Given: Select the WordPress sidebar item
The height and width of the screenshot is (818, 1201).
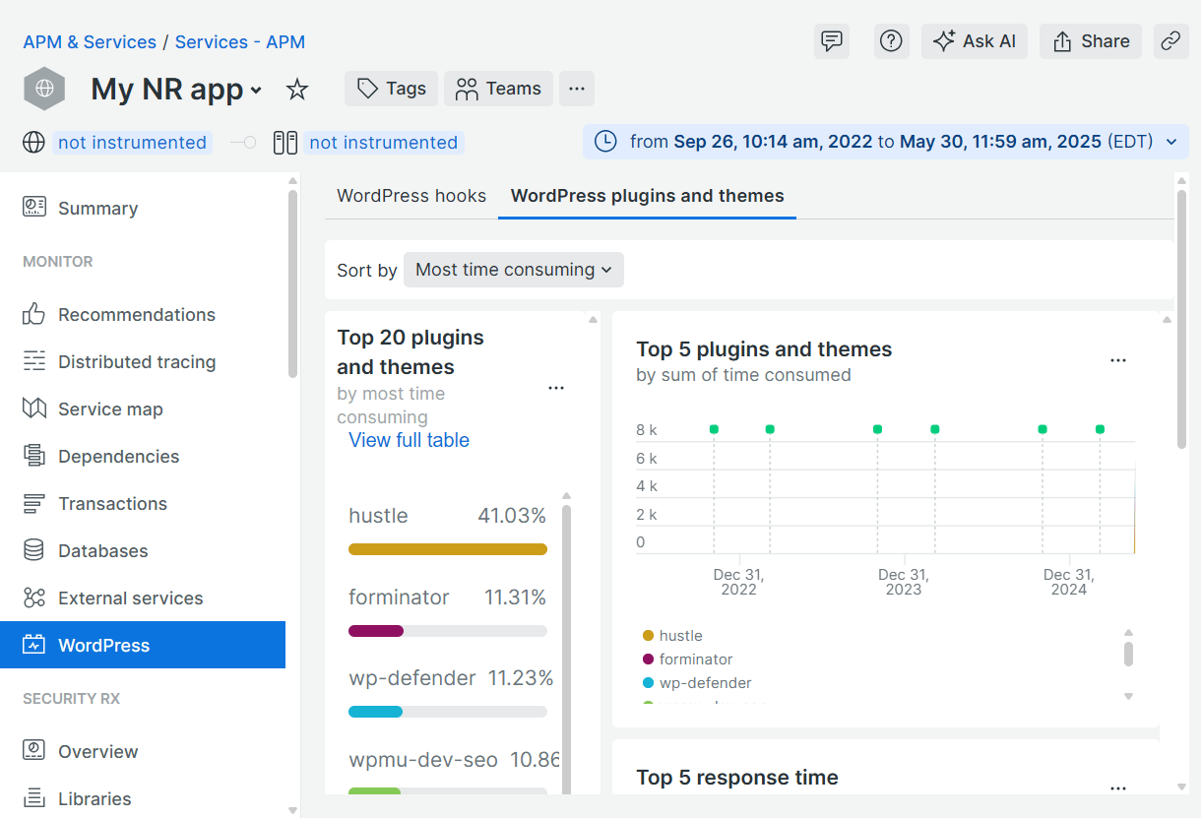Looking at the screenshot, I should tap(143, 645).
